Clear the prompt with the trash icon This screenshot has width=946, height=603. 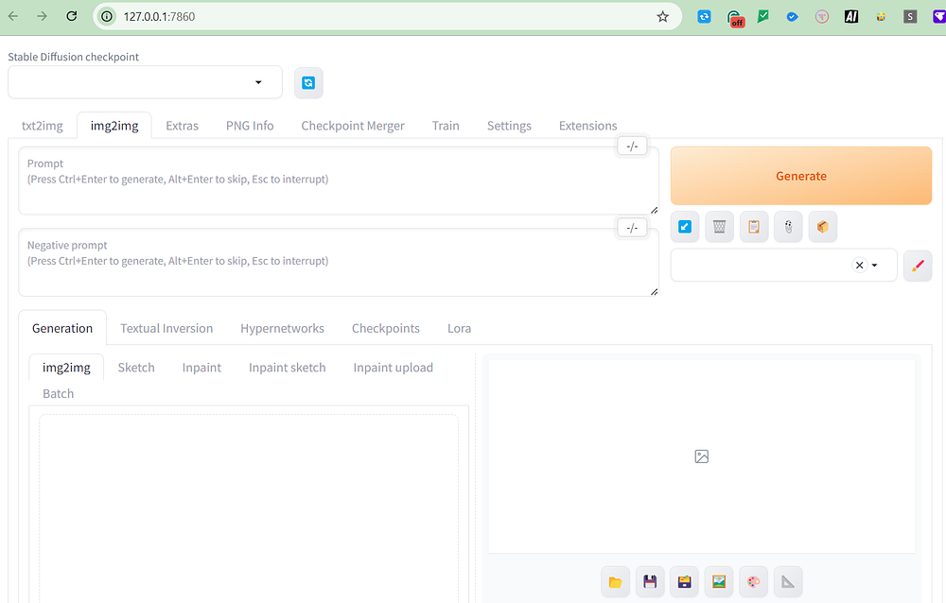[719, 227]
